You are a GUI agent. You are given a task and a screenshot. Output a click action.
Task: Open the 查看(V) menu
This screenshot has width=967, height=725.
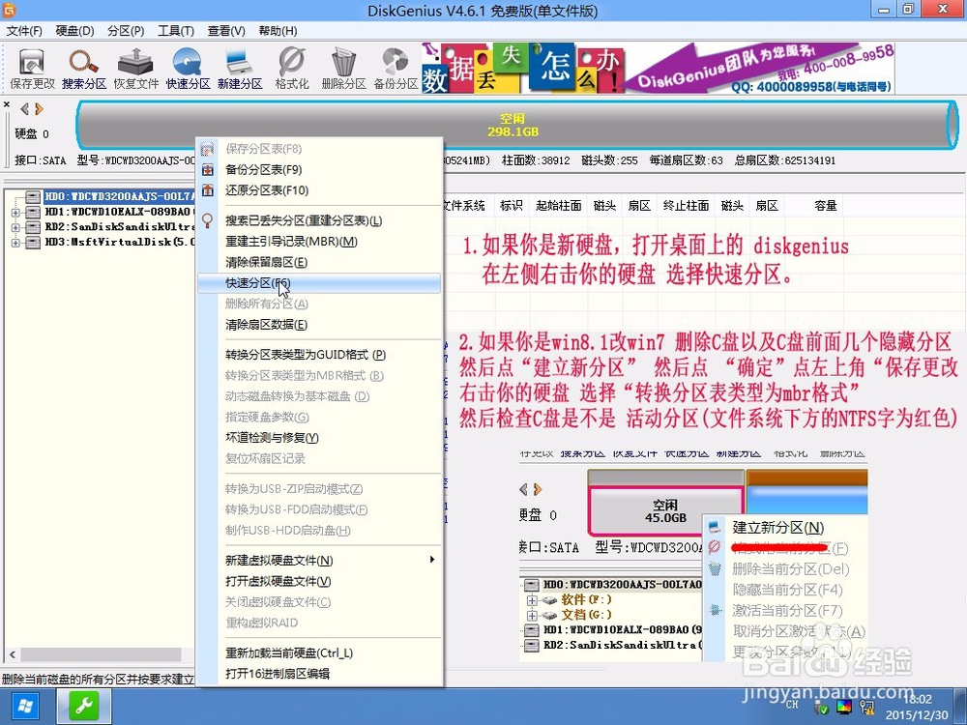pos(226,30)
